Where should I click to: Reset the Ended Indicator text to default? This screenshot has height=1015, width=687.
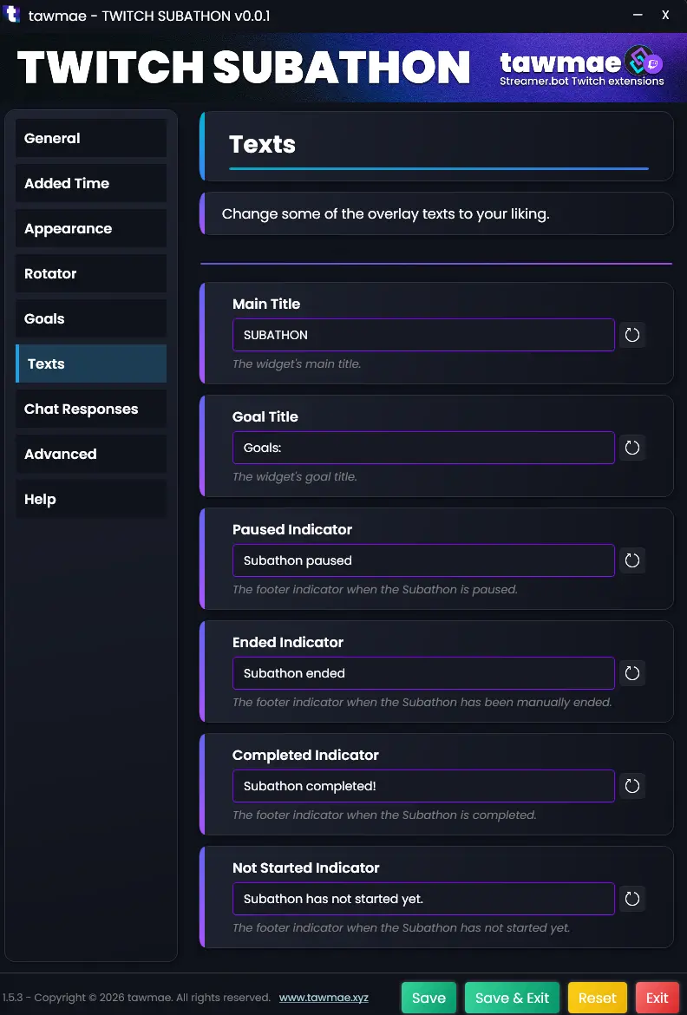632,673
